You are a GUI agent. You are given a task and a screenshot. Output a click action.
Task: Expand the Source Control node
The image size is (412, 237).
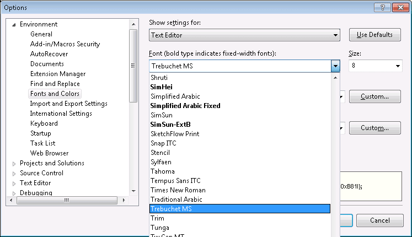tap(14, 173)
